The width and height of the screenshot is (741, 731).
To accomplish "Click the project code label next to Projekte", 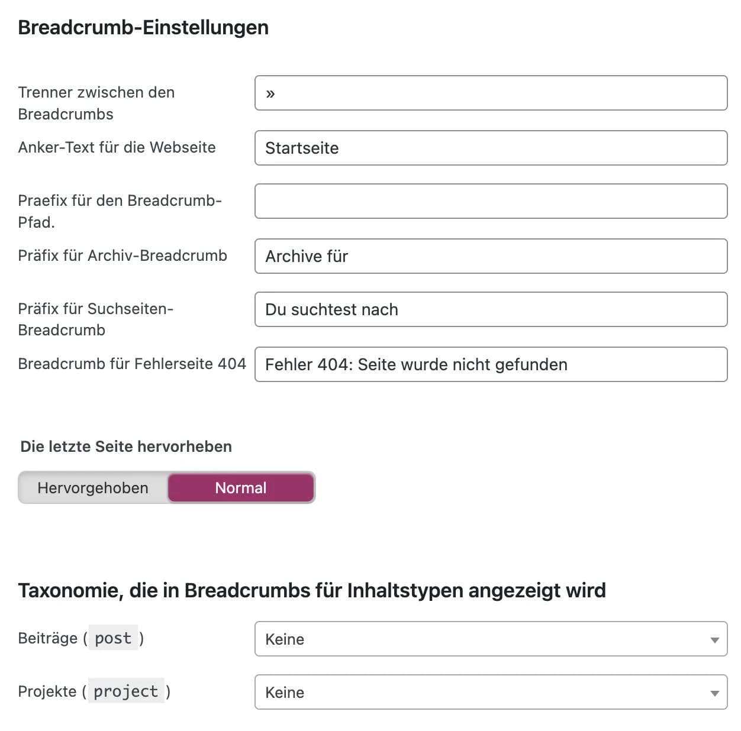I will [126, 691].
